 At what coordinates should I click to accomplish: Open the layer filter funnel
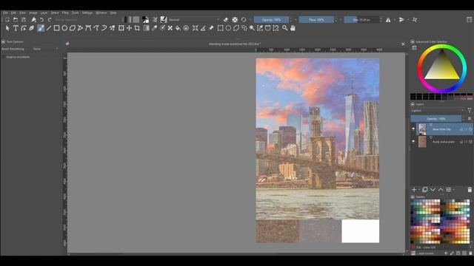(469, 111)
